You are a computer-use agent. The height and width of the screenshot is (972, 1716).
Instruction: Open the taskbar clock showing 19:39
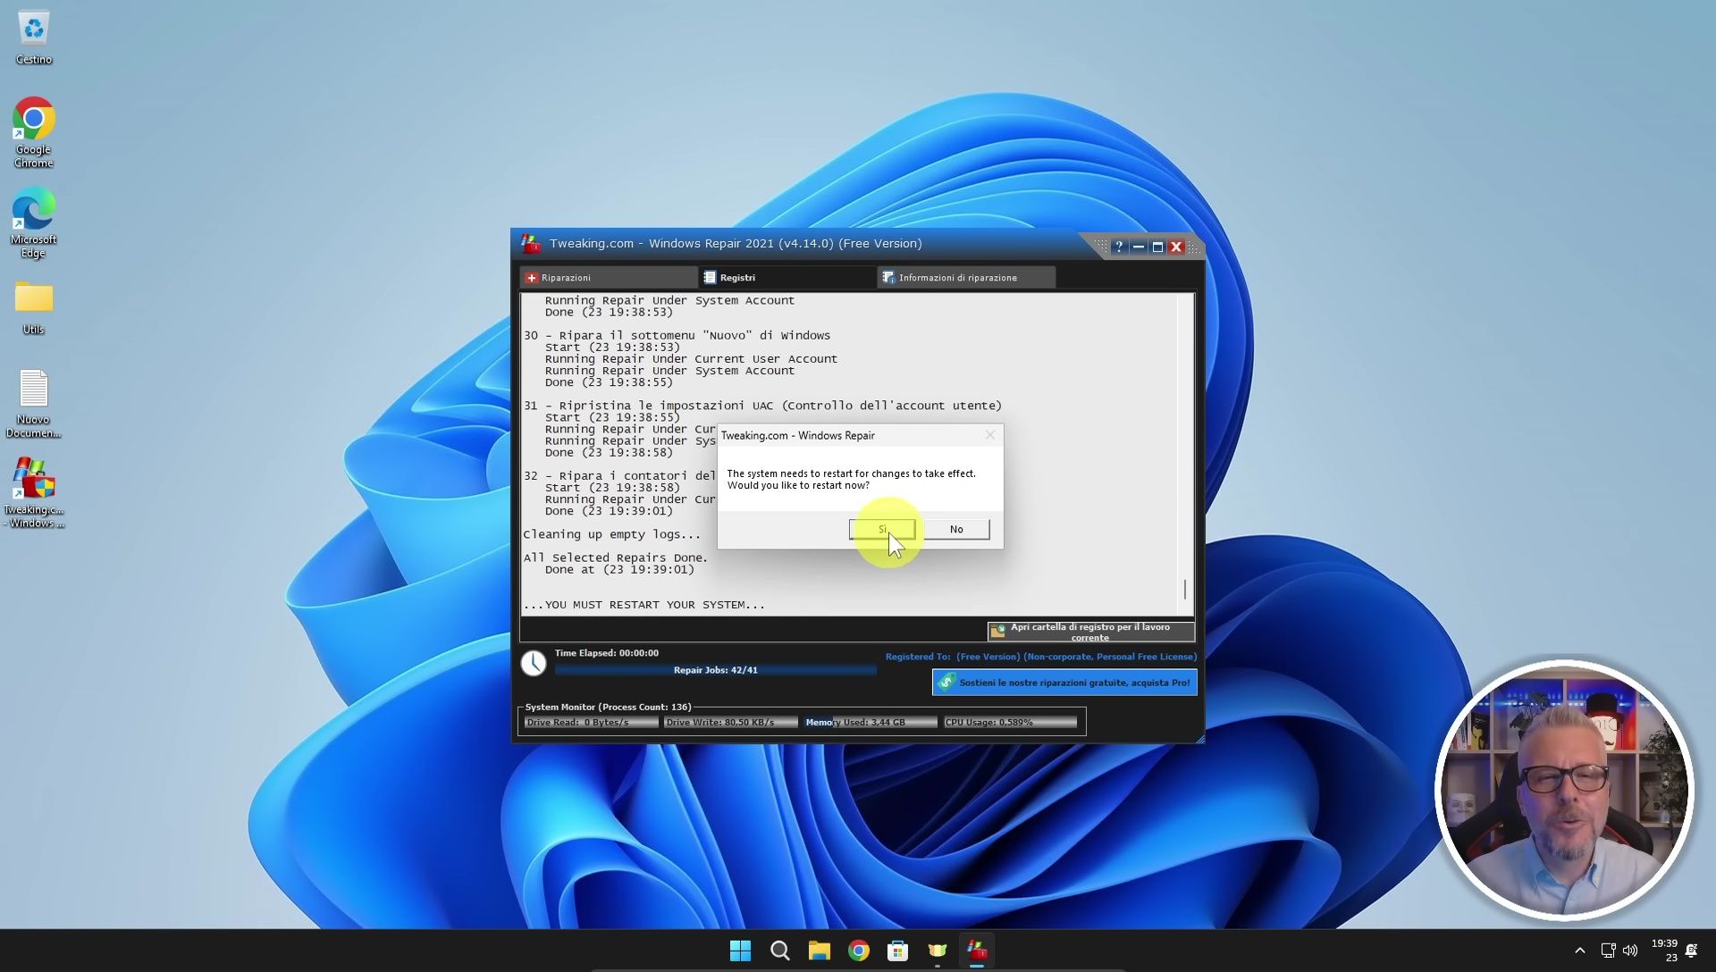tap(1664, 951)
